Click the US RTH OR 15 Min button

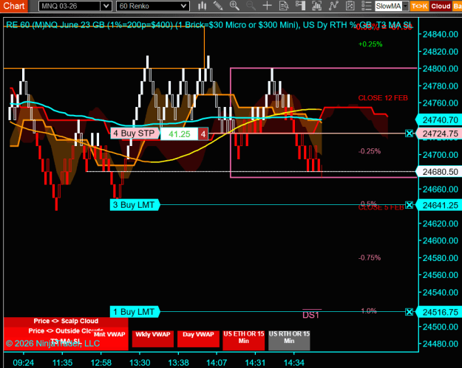point(289,340)
